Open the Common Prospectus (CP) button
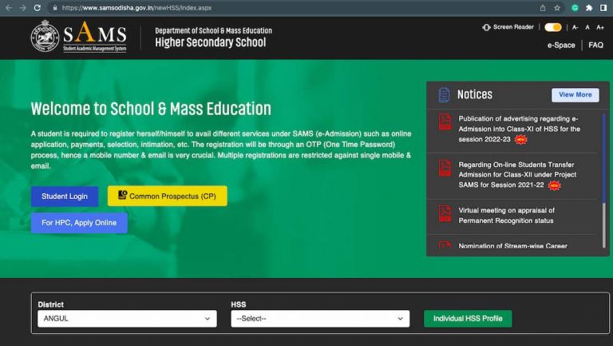The height and width of the screenshot is (346, 613). pos(167,196)
